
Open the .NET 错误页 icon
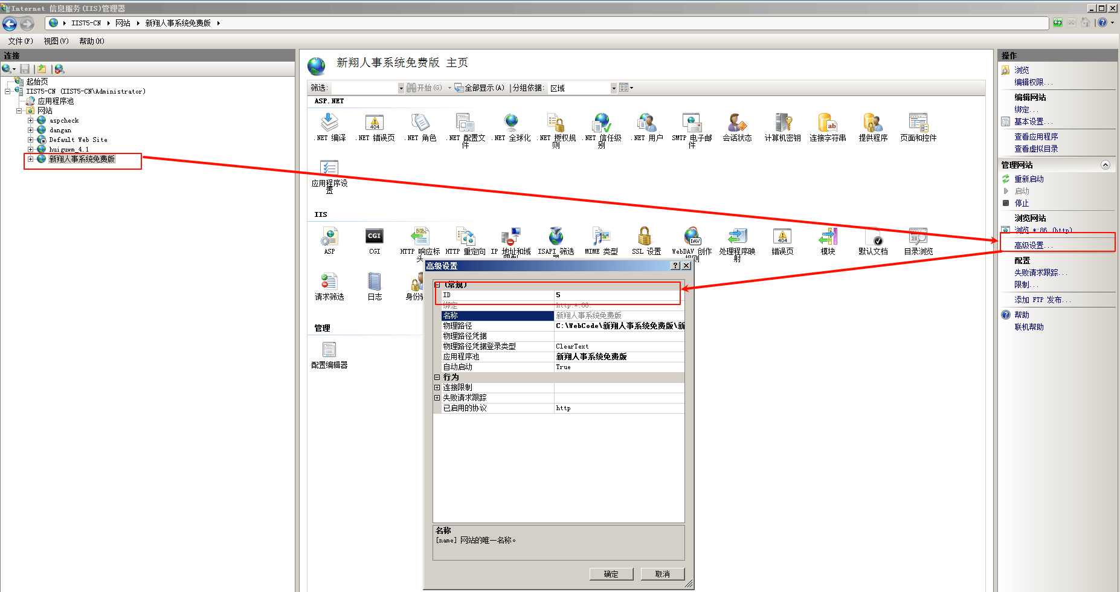pyautogui.click(x=375, y=123)
